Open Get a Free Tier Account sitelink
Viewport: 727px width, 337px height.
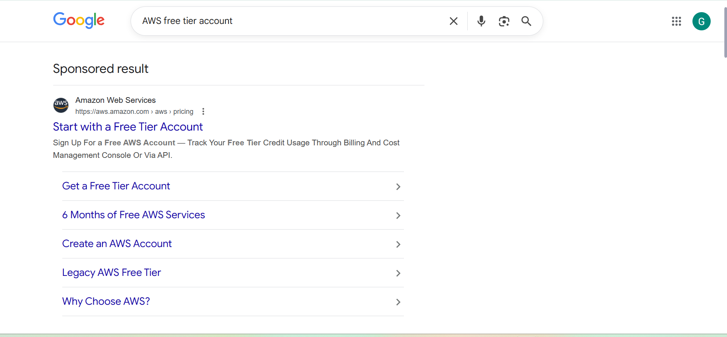pos(116,186)
